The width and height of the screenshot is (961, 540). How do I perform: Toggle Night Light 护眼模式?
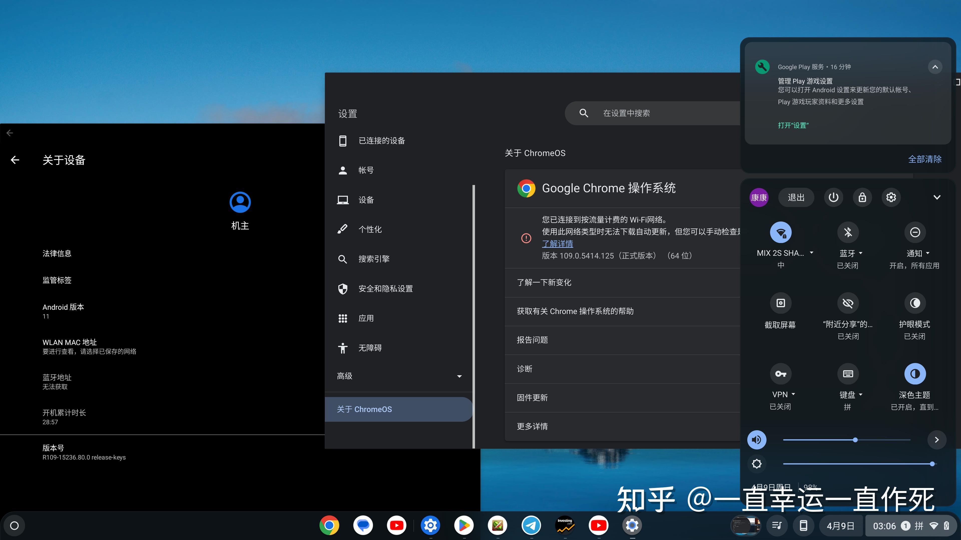[x=915, y=303]
